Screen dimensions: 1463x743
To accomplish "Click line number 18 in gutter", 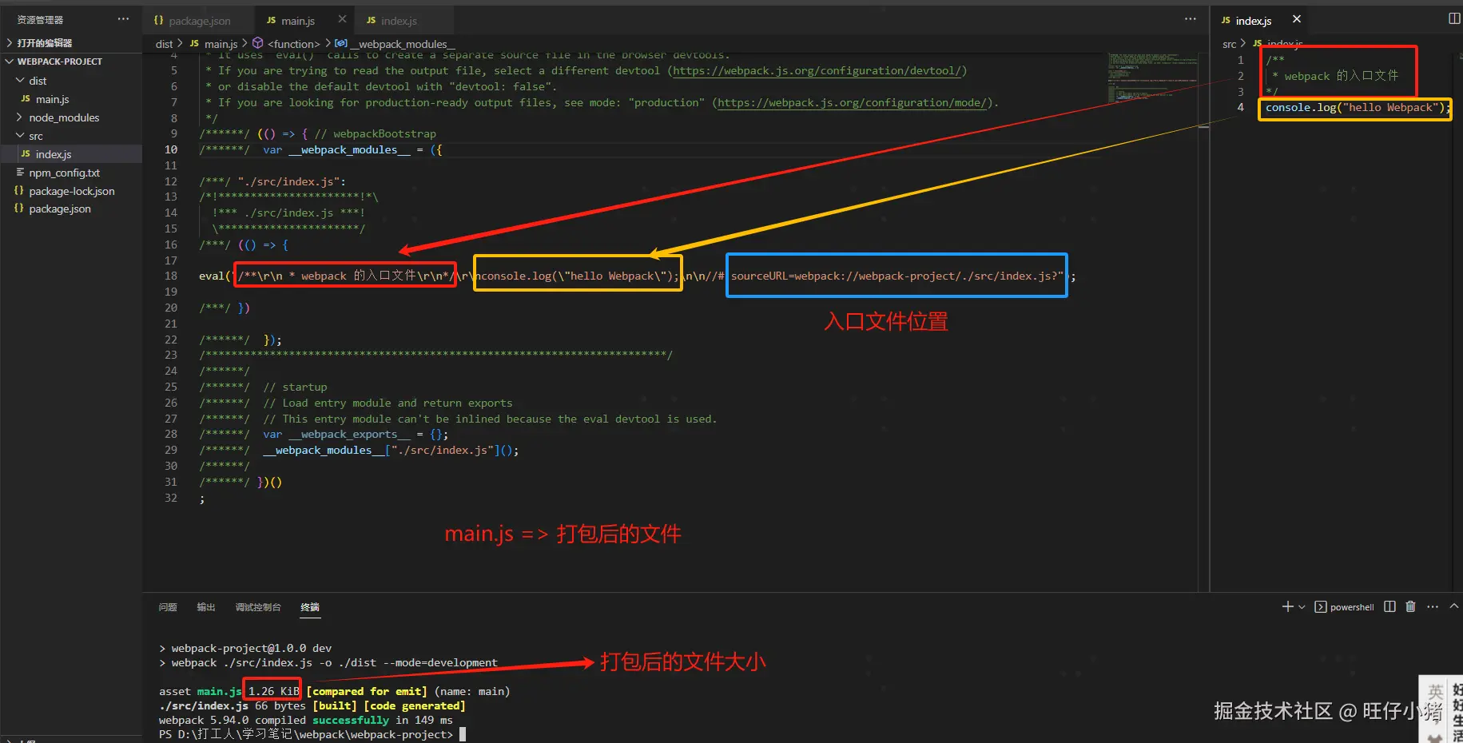I will [171, 276].
